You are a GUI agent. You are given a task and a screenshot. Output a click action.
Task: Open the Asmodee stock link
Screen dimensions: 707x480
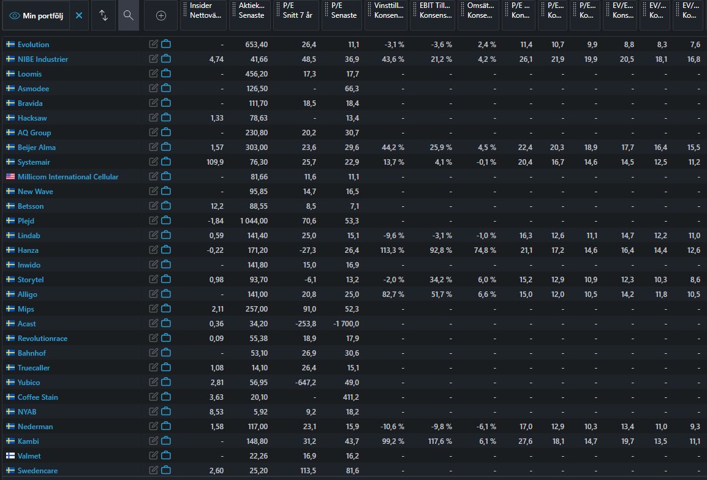click(33, 89)
